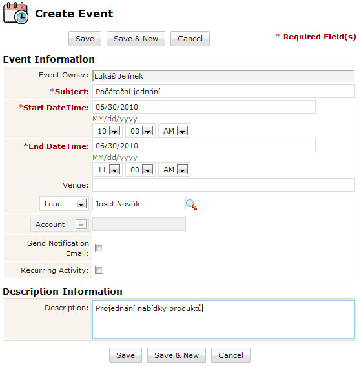Open the end hour dropdown showing 11

[107, 170]
